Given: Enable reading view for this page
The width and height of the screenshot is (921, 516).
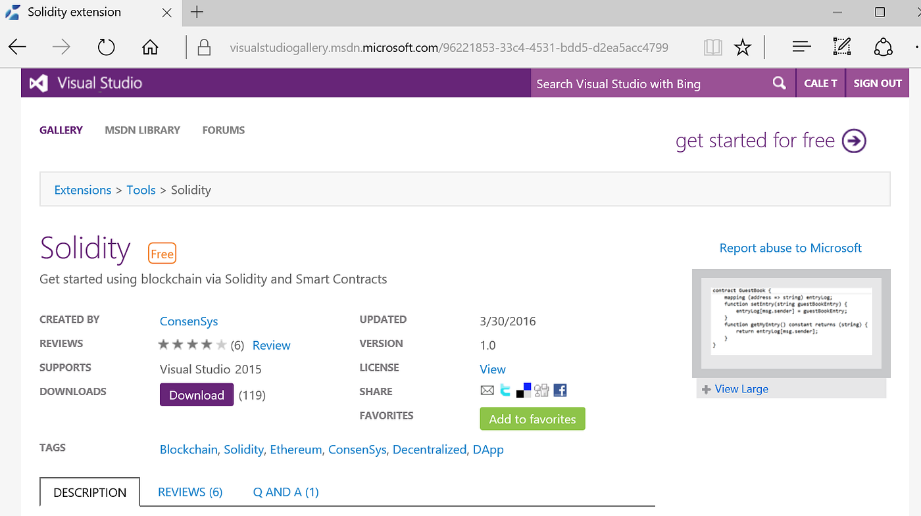Looking at the screenshot, I should click(x=712, y=46).
